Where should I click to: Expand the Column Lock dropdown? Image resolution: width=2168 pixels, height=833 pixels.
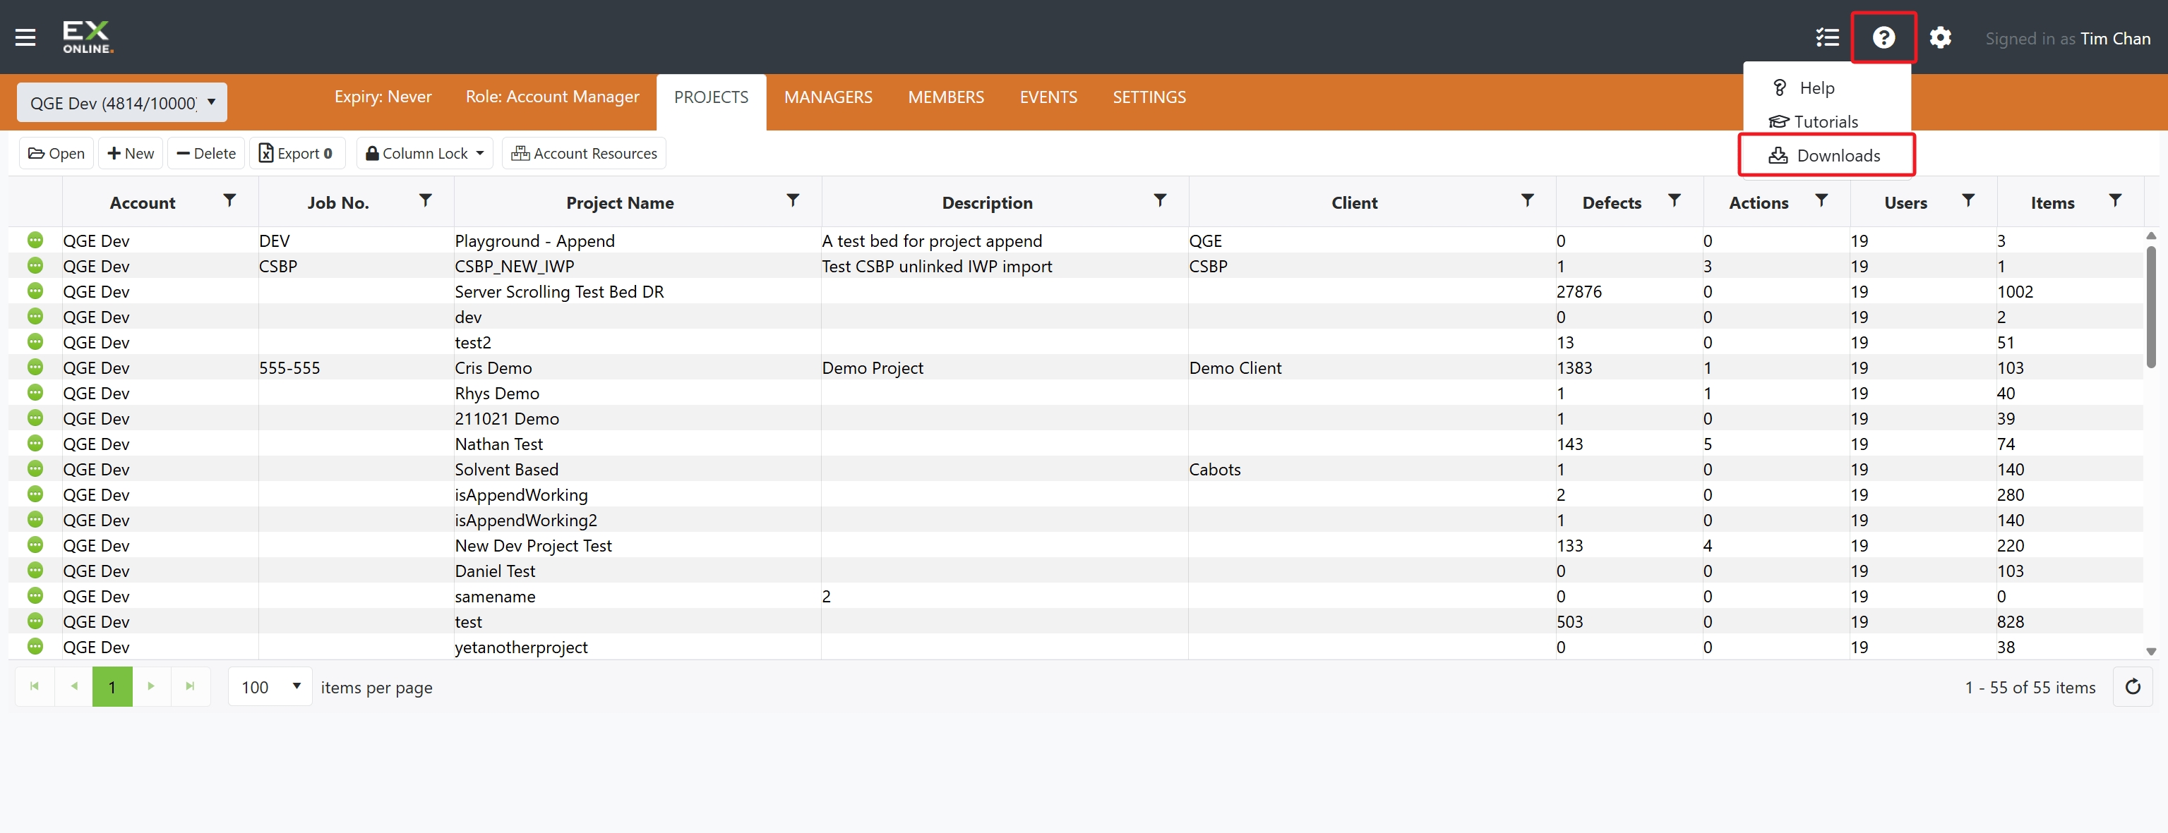click(x=425, y=153)
